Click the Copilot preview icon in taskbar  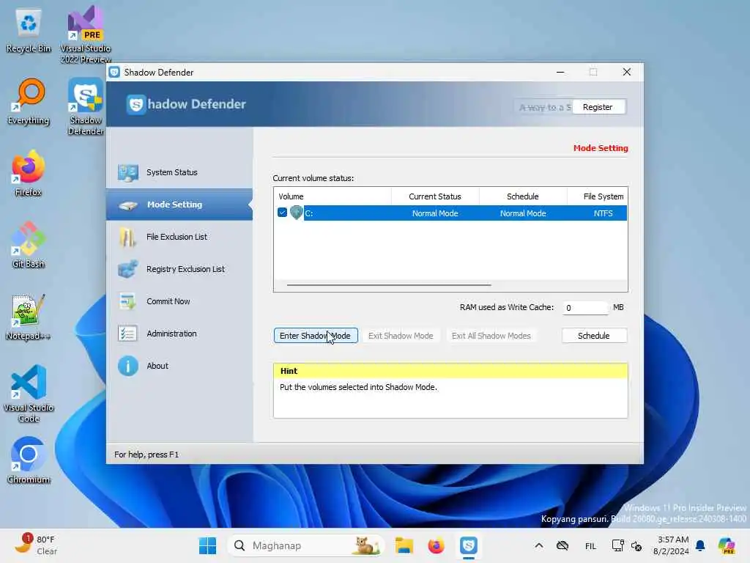[727, 545]
